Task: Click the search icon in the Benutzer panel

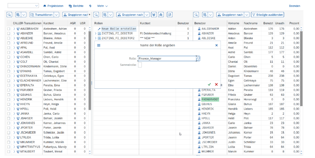Action: click(196, 14)
